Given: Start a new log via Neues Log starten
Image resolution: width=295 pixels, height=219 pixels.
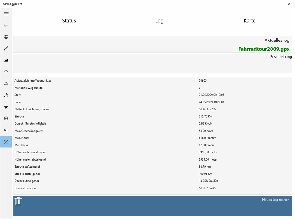Looking at the screenshot, I should click(276, 200).
